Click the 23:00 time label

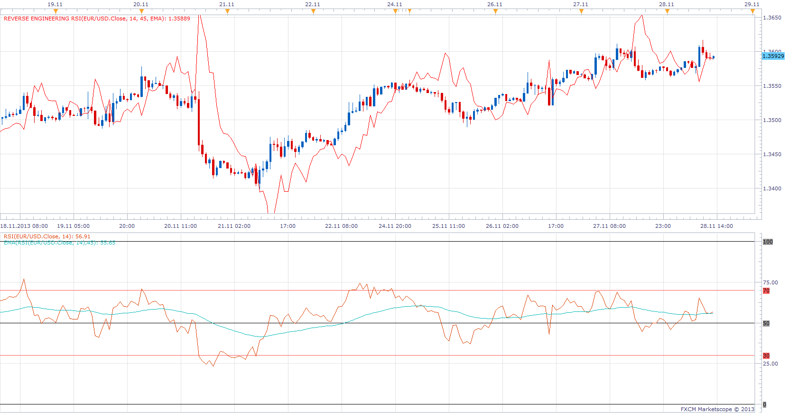click(x=663, y=226)
